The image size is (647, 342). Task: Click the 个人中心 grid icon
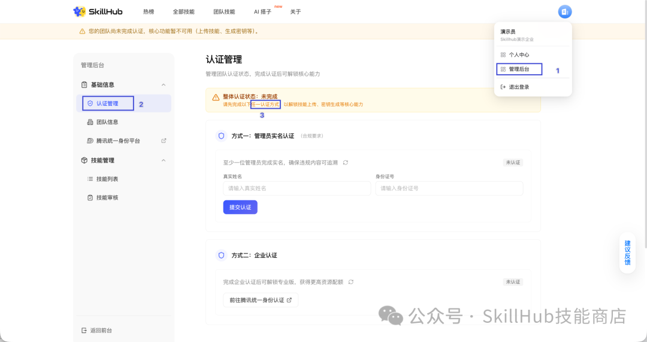click(x=503, y=55)
